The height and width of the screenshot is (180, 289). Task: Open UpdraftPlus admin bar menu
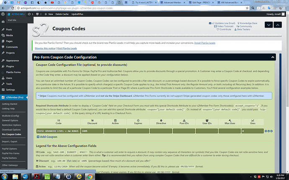click(x=77, y=14)
